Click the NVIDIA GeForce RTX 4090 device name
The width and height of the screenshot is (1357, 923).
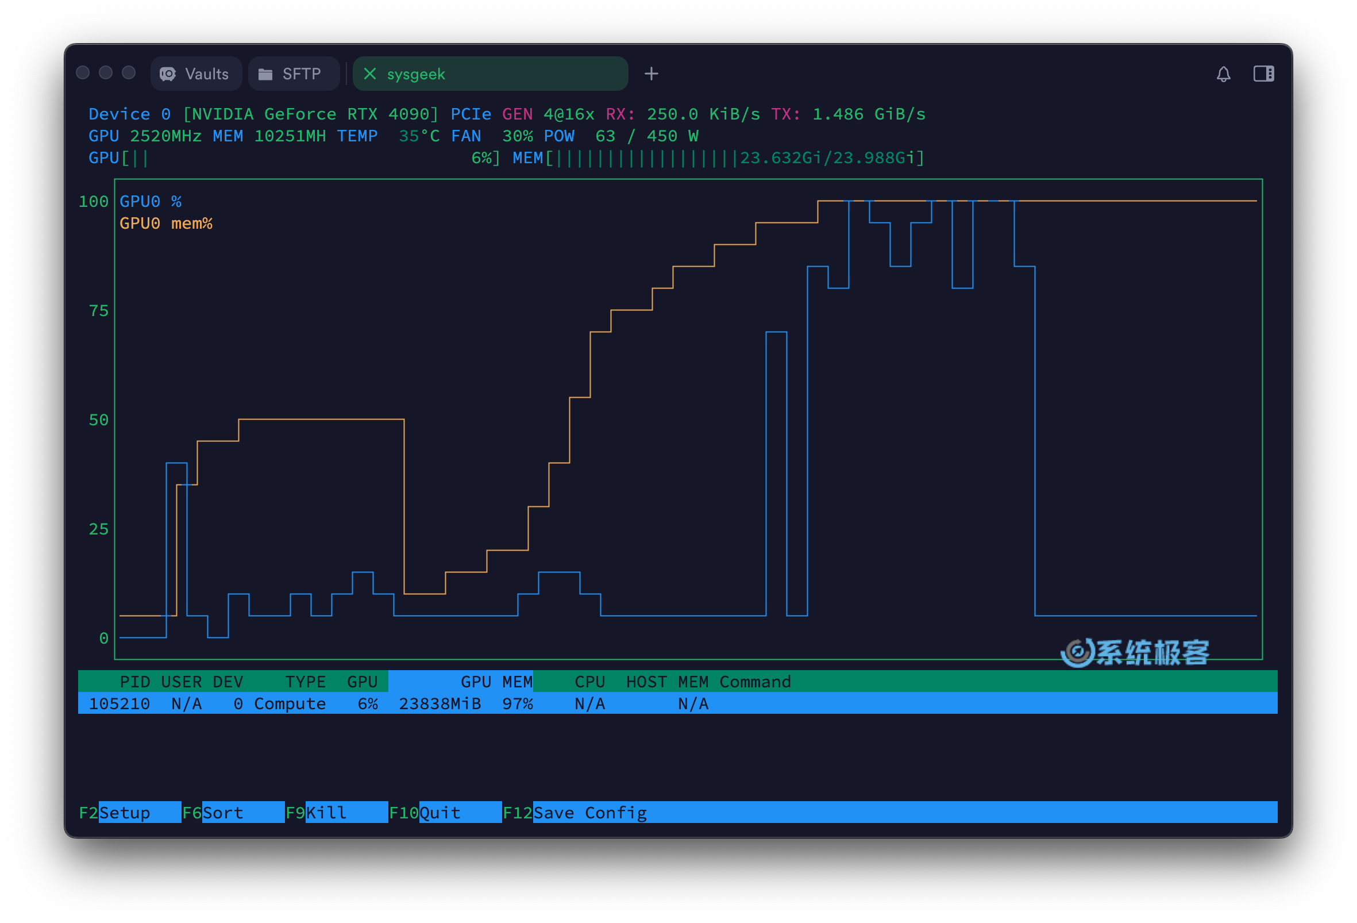click(x=311, y=114)
